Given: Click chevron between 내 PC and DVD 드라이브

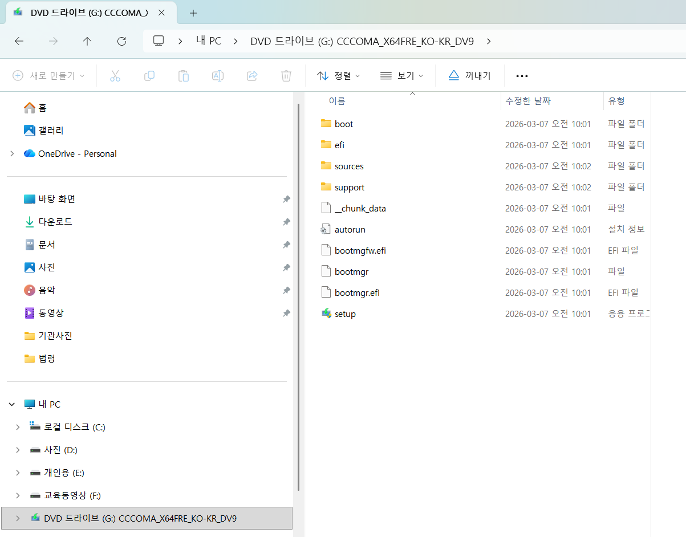Looking at the screenshot, I should click(x=236, y=41).
